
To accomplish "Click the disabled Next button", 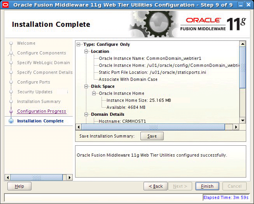I will click(x=180, y=186).
